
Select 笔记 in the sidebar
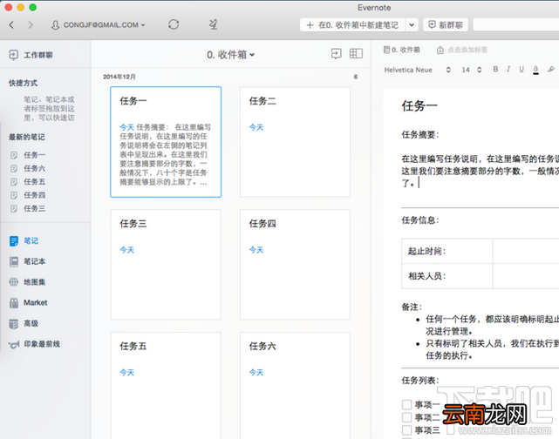coord(31,240)
